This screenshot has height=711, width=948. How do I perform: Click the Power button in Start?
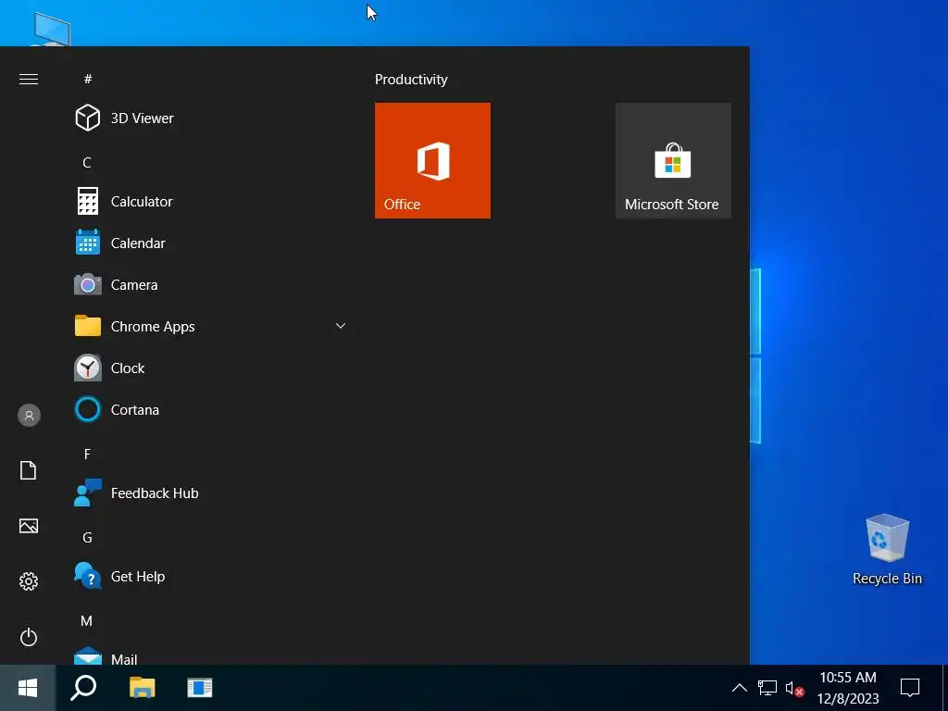tap(29, 637)
